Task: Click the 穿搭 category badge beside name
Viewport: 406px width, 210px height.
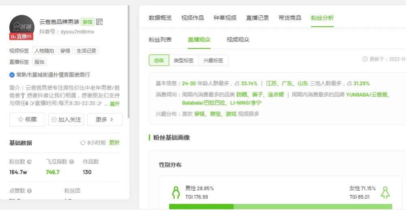Action: point(88,22)
